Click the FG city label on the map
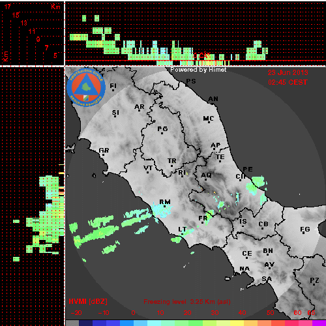 305,230
